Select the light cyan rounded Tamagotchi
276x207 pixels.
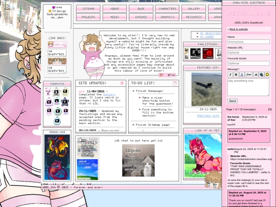[57, 101]
